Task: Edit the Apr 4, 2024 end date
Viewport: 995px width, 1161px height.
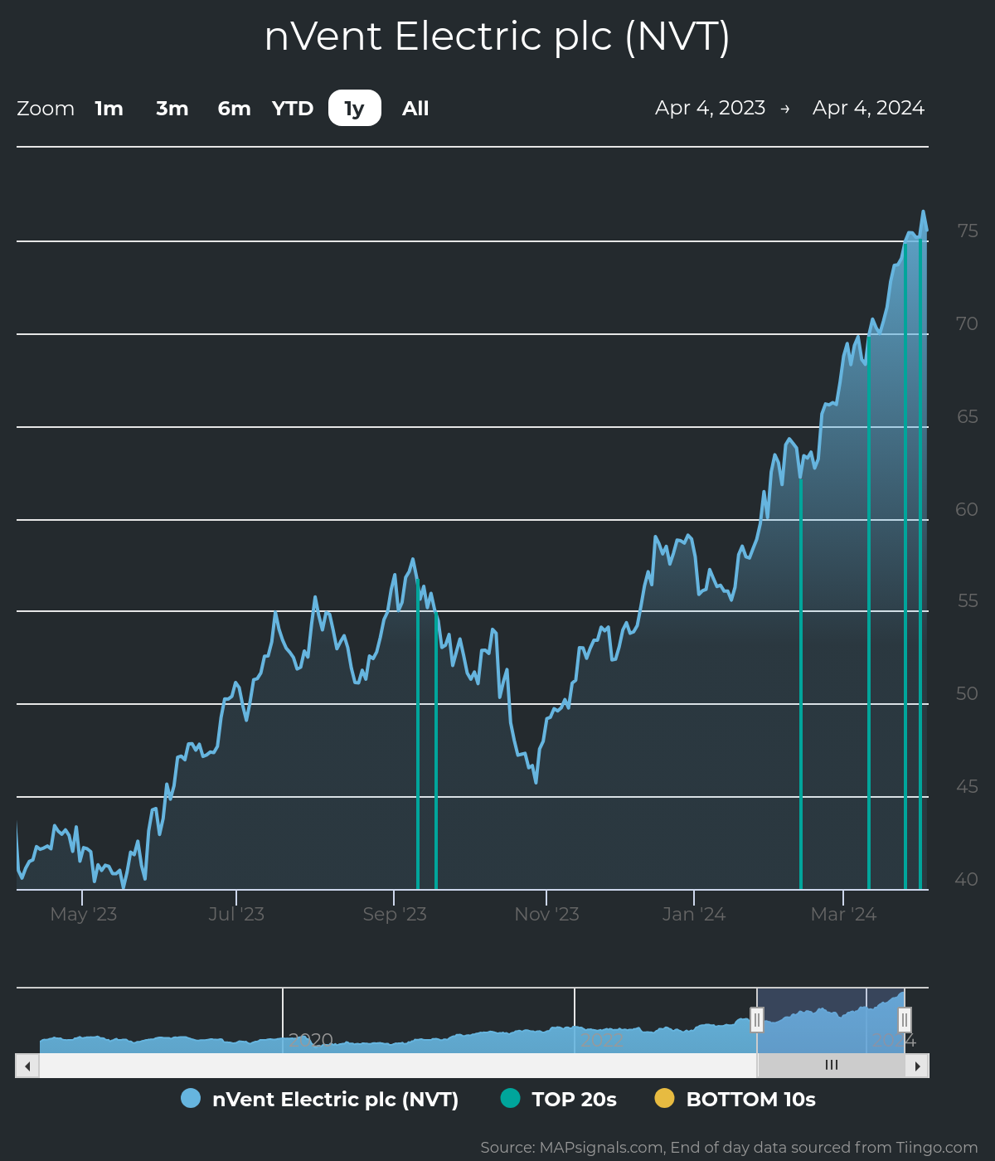Action: [868, 108]
